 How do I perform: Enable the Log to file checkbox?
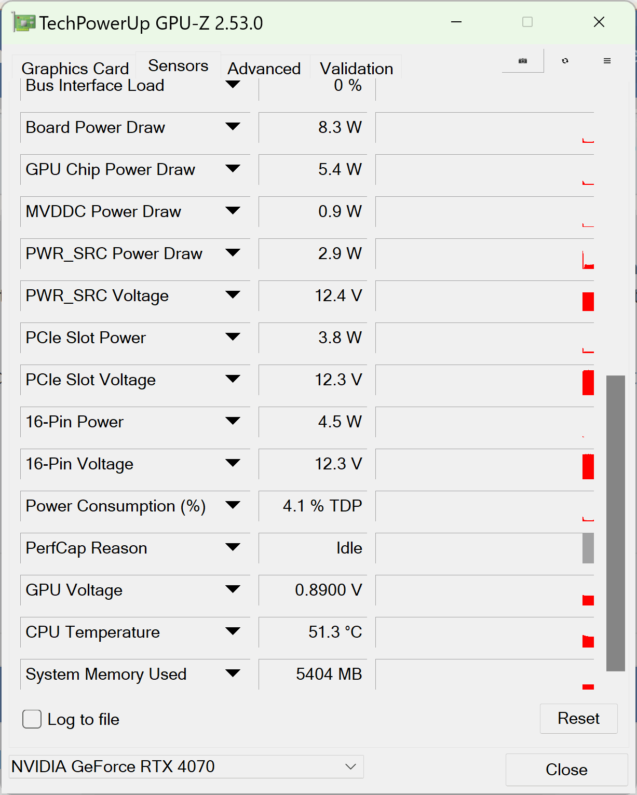pos(32,719)
